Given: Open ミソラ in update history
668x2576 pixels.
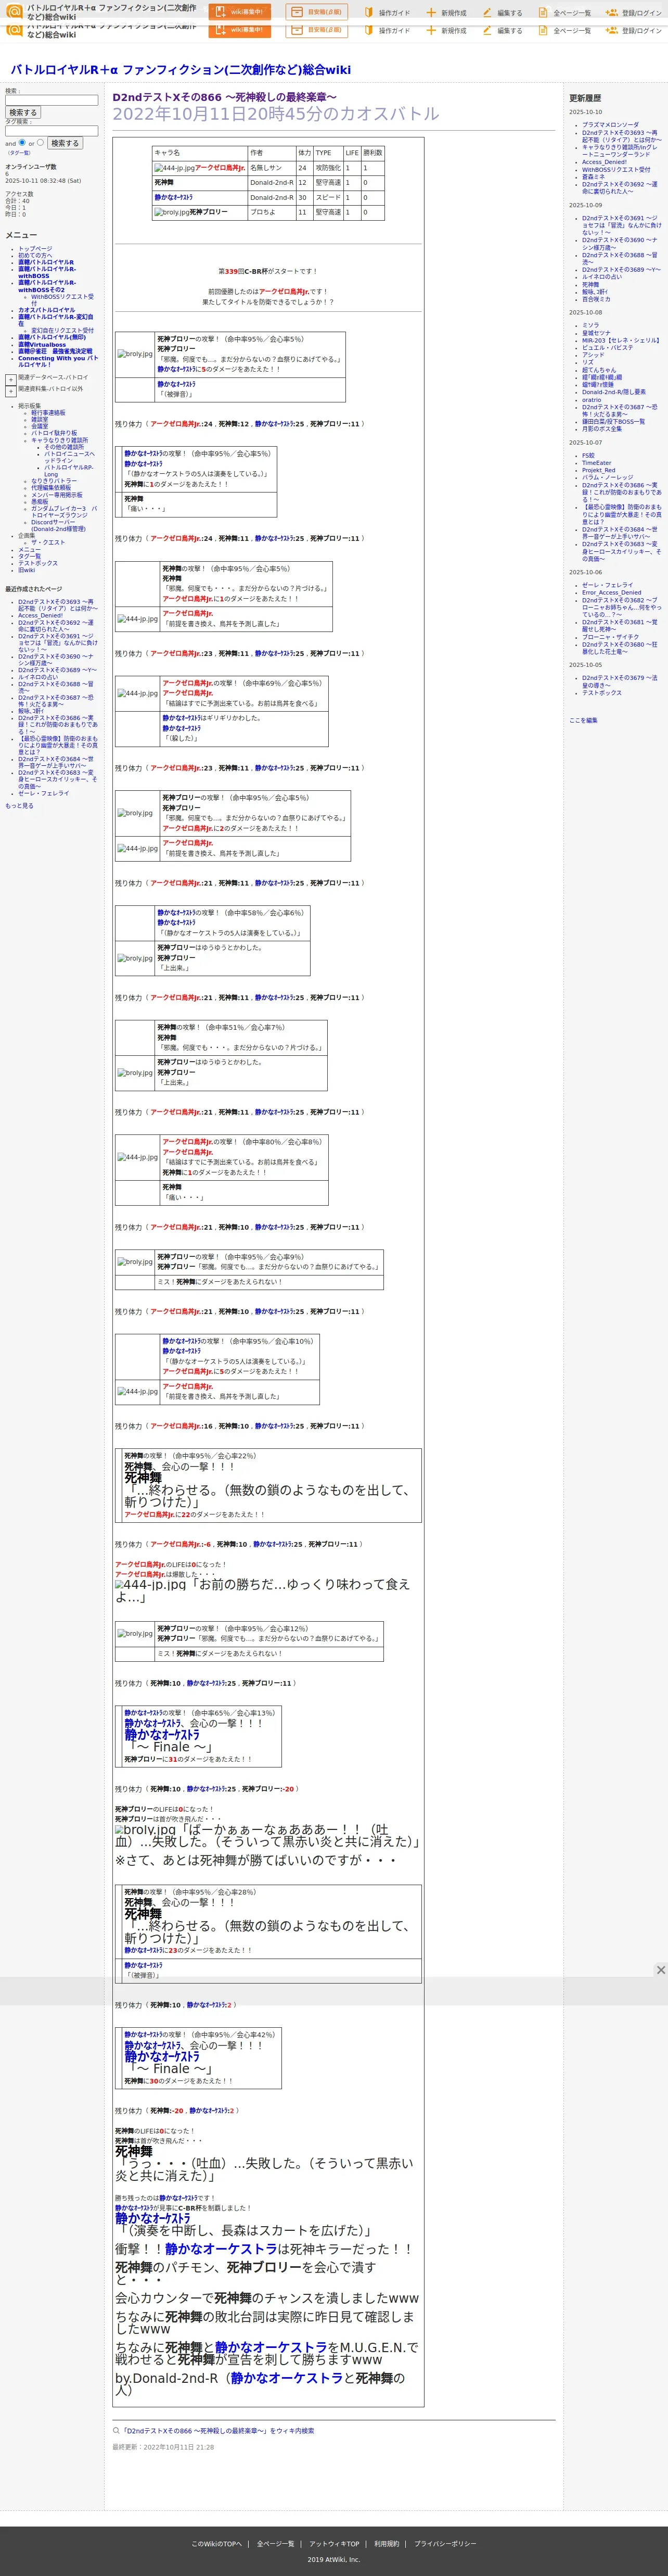Looking at the screenshot, I should click(591, 325).
